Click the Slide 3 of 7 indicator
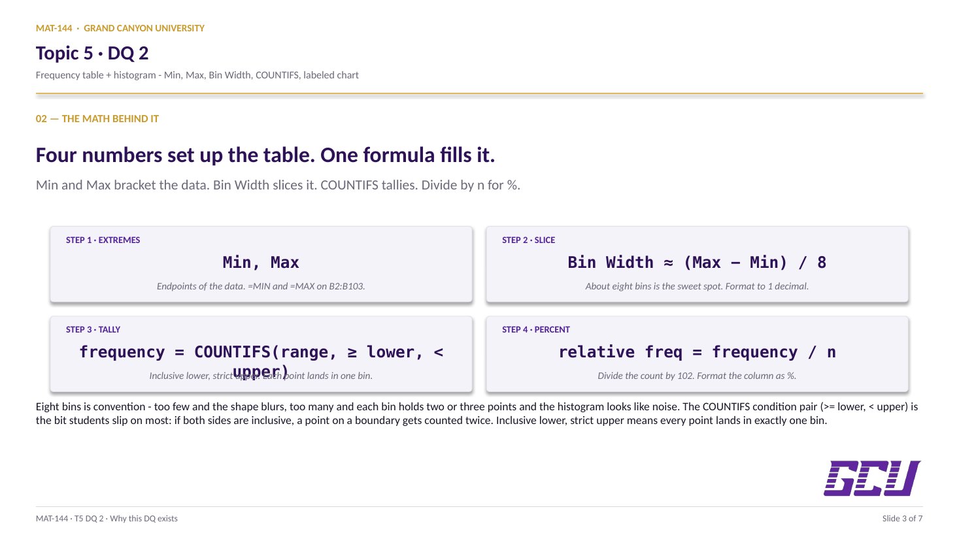959x539 pixels. (x=902, y=519)
